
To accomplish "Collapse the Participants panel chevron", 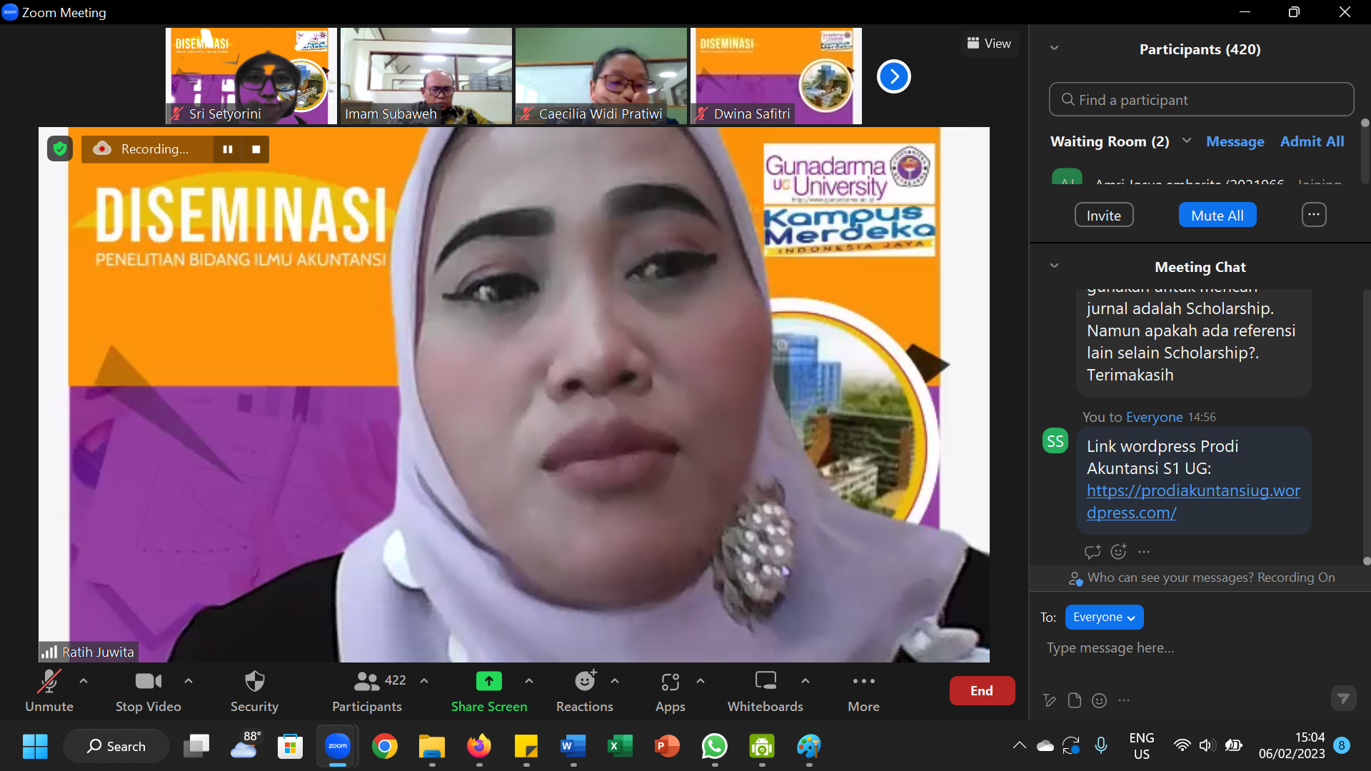I will tap(1054, 49).
